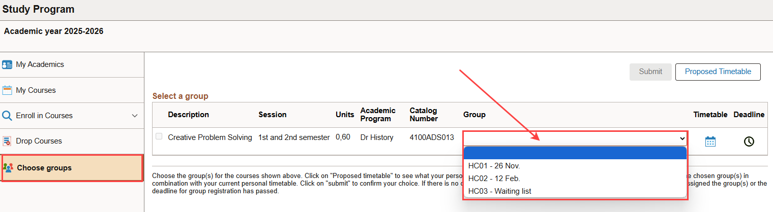Click the Drop Courses icon
Viewport: 773px width, 212px height.
coord(7,141)
